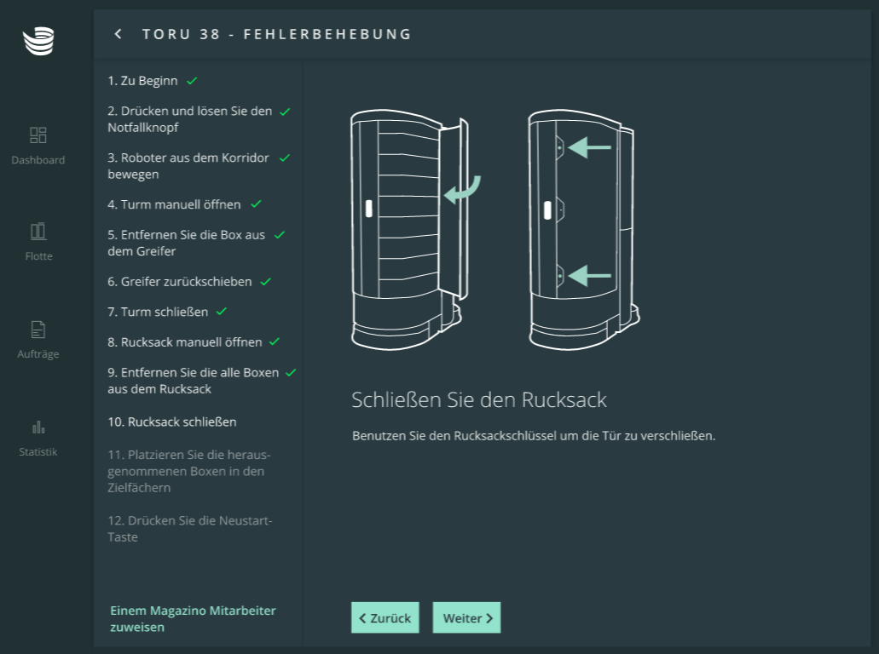Open the Dashboard grid icon
Viewport: 879px width, 654px height.
click(x=38, y=135)
